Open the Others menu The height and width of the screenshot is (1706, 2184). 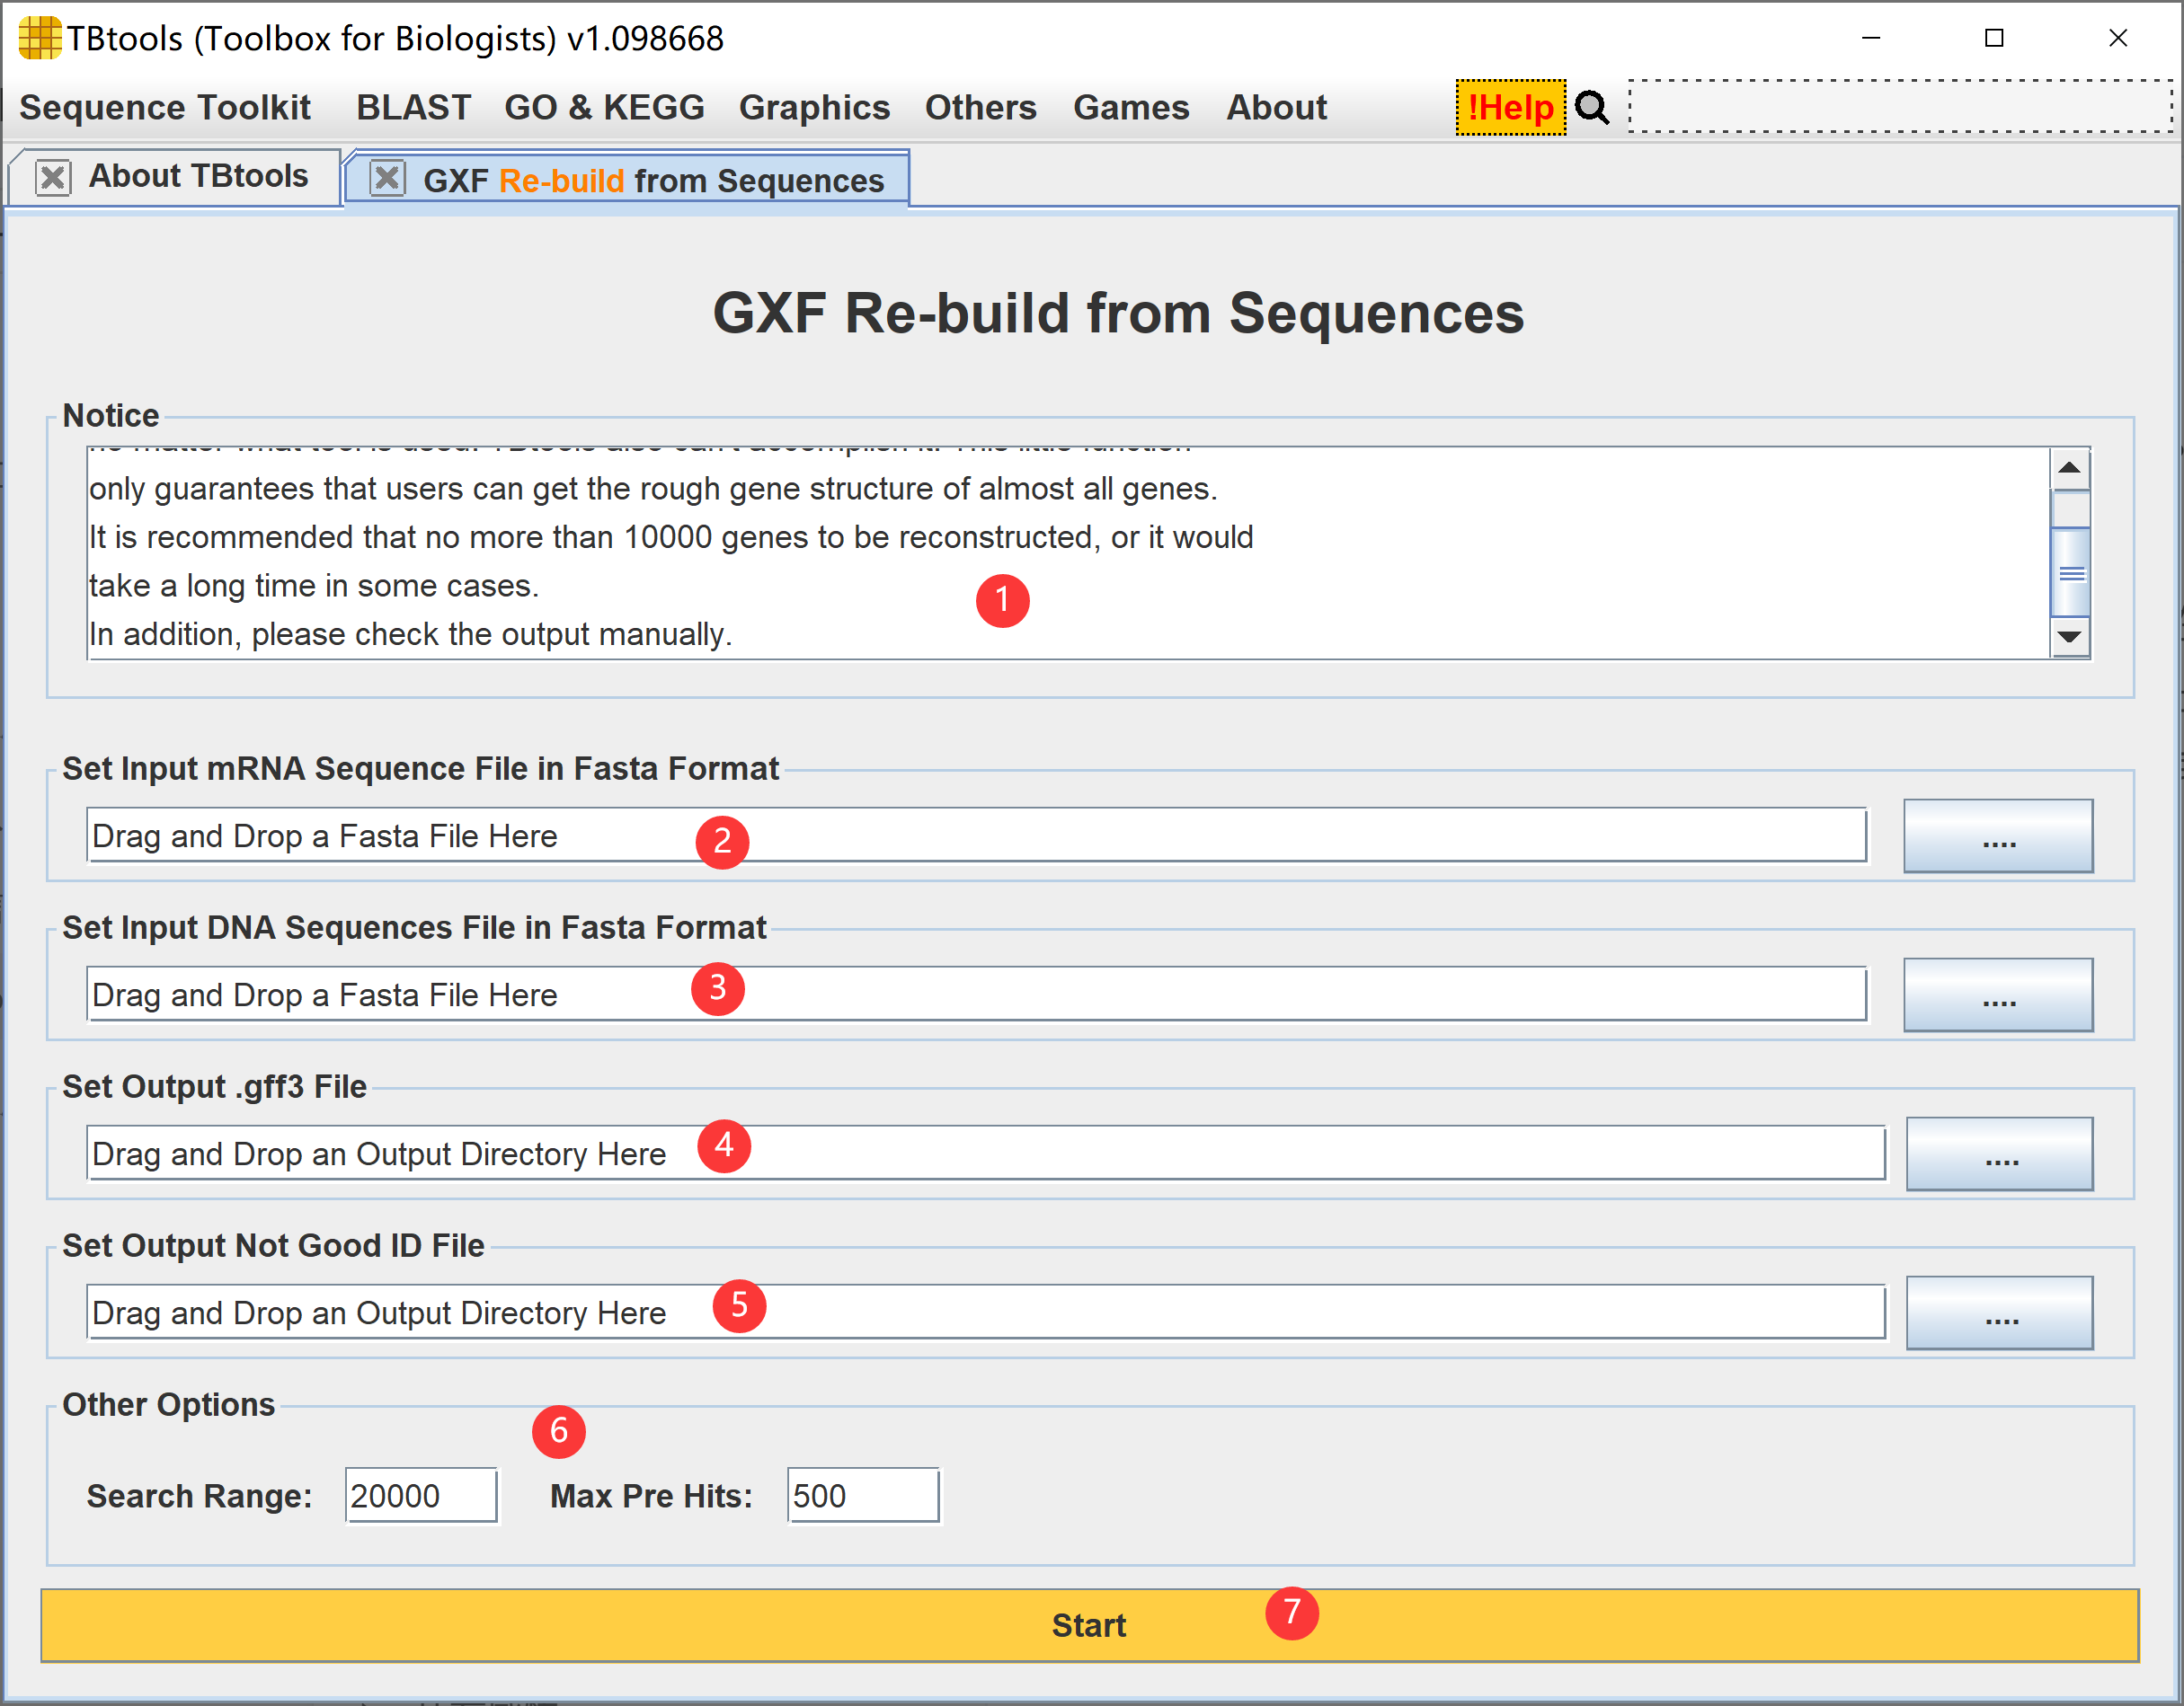point(980,107)
